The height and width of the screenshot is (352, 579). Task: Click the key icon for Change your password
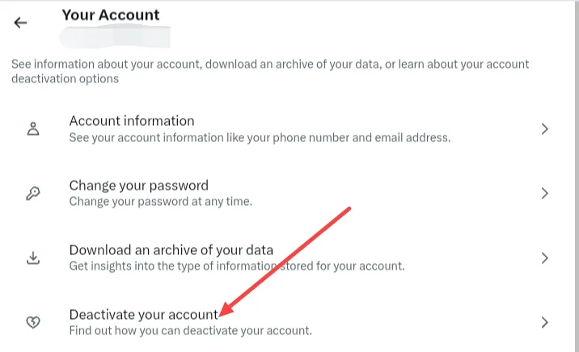33,194
